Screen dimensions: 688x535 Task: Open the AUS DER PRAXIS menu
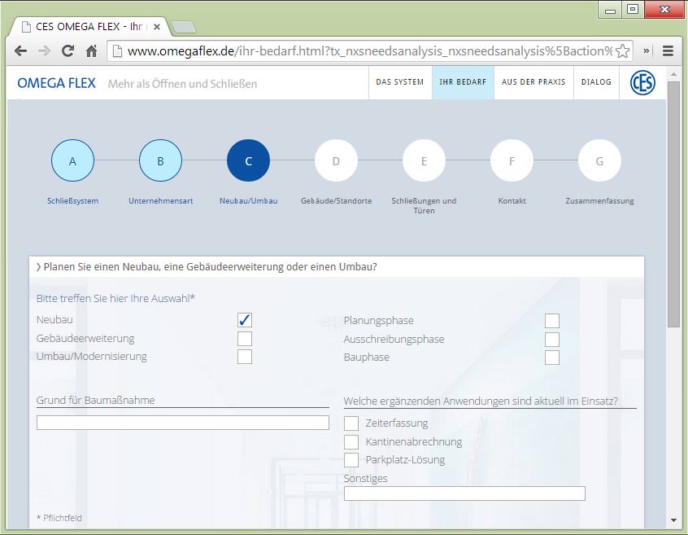tap(533, 82)
